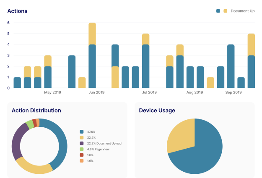Select the yellow donut segment at the bottom
This screenshot has width=262, height=178.
pos(34,168)
